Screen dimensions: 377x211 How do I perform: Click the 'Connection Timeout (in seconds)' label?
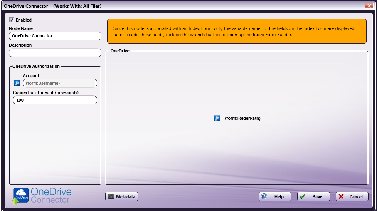pos(46,92)
